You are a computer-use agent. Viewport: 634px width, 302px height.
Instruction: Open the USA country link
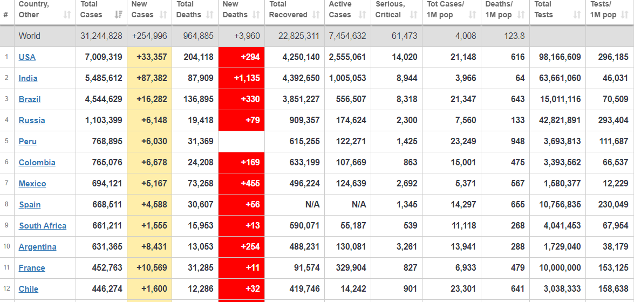tap(27, 57)
